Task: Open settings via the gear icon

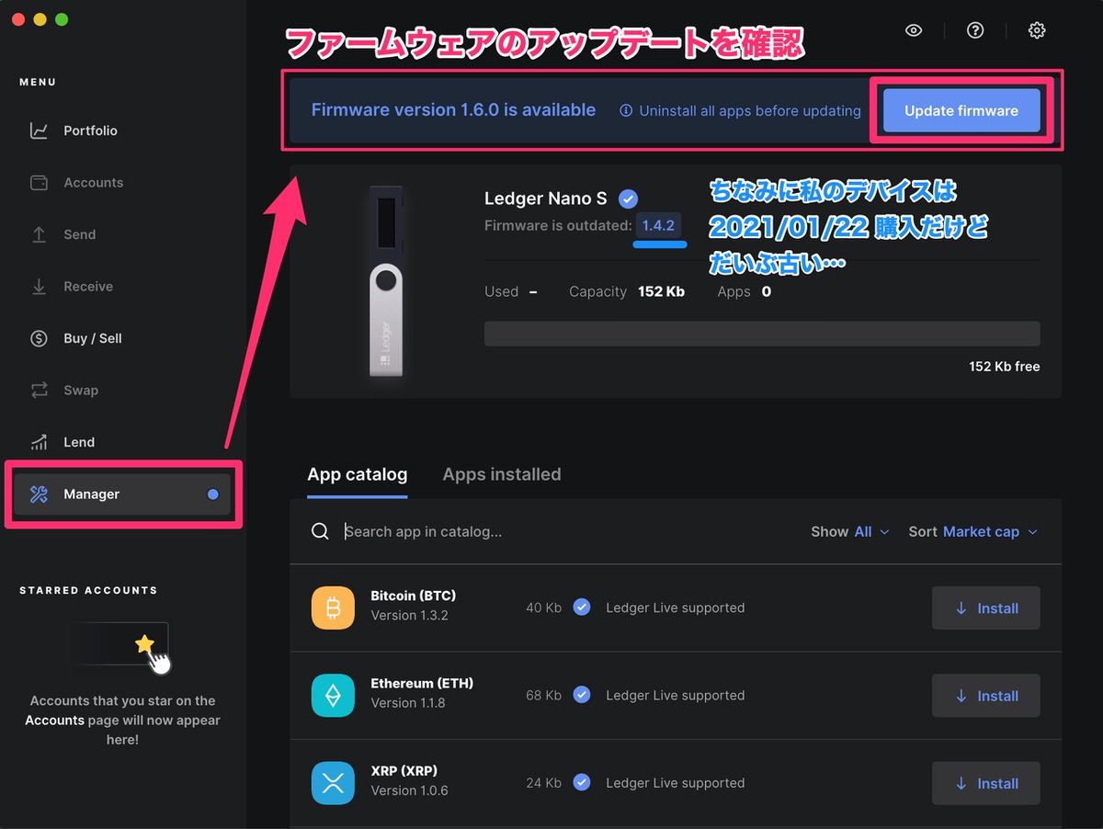Action: point(1037,30)
